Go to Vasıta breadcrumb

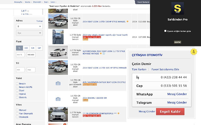click(27, 2)
